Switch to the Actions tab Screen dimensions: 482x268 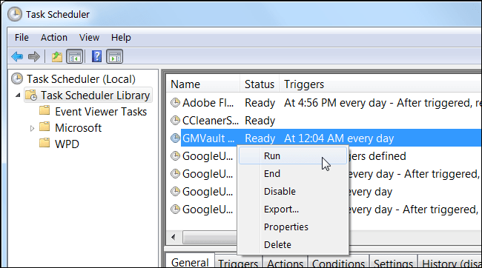tap(285, 262)
